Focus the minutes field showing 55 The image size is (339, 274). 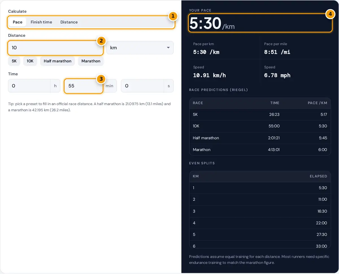(83, 86)
